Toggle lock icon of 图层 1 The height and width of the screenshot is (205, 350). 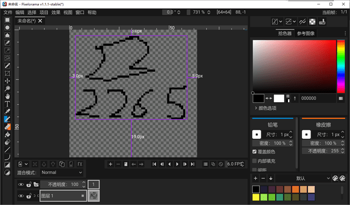point(29,196)
